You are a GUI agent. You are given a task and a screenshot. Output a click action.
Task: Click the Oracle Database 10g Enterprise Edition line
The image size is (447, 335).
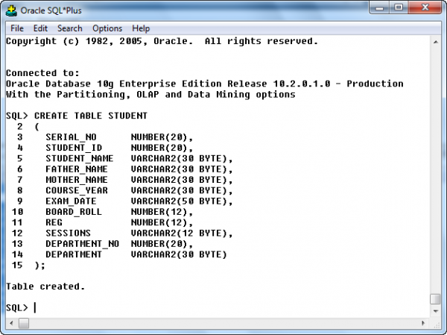point(205,84)
